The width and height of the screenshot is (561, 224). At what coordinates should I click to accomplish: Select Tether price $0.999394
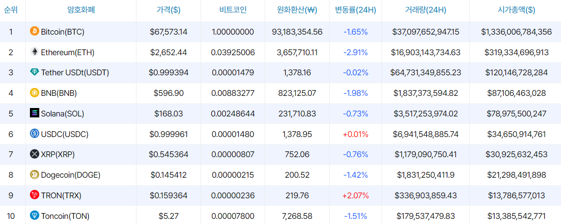[169, 72]
